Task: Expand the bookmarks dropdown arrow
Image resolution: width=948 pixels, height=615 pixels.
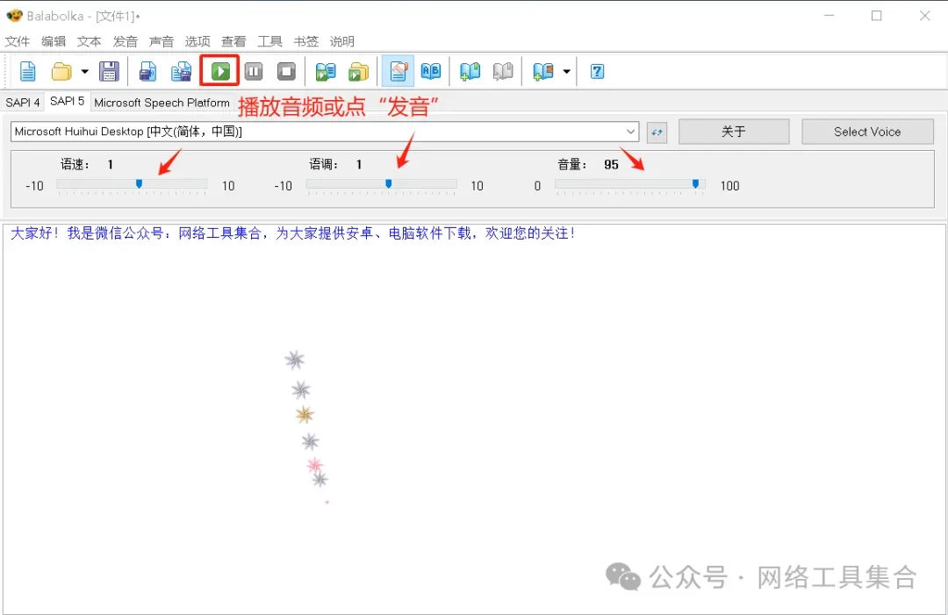Action: [x=566, y=71]
